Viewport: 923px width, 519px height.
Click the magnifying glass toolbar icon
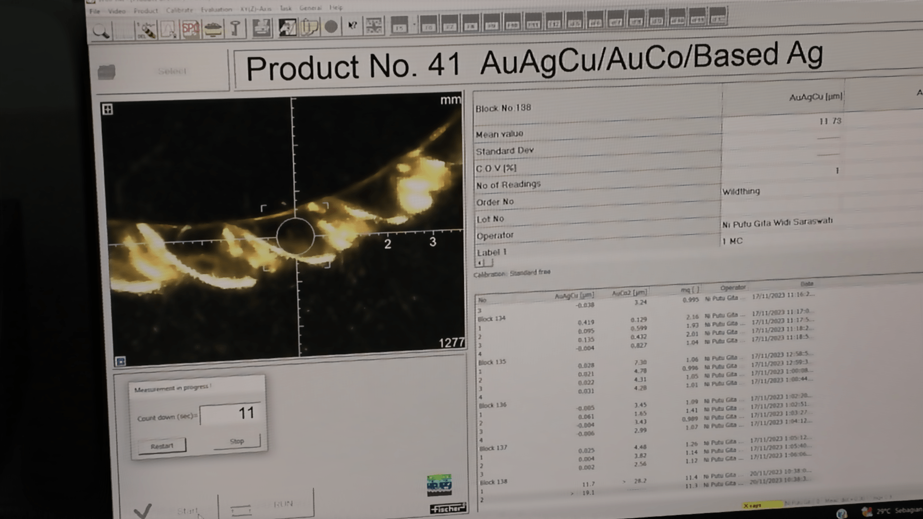pos(101,31)
